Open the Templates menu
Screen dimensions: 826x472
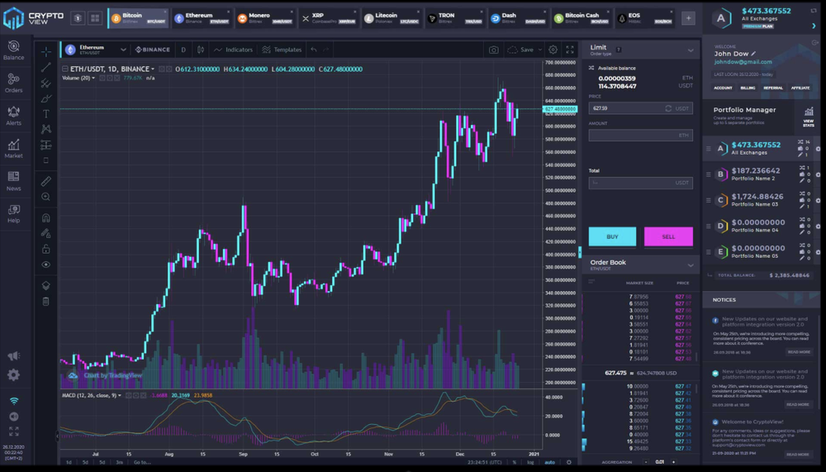[282, 50]
